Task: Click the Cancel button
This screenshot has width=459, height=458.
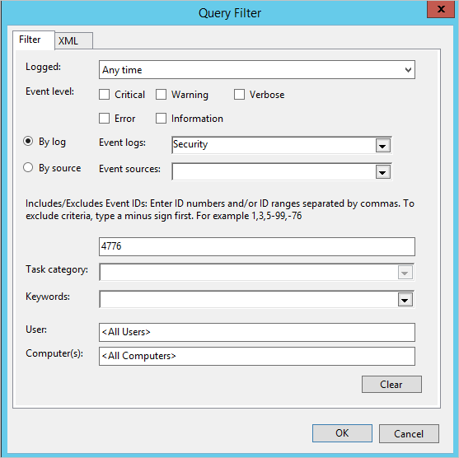Action: (x=409, y=433)
